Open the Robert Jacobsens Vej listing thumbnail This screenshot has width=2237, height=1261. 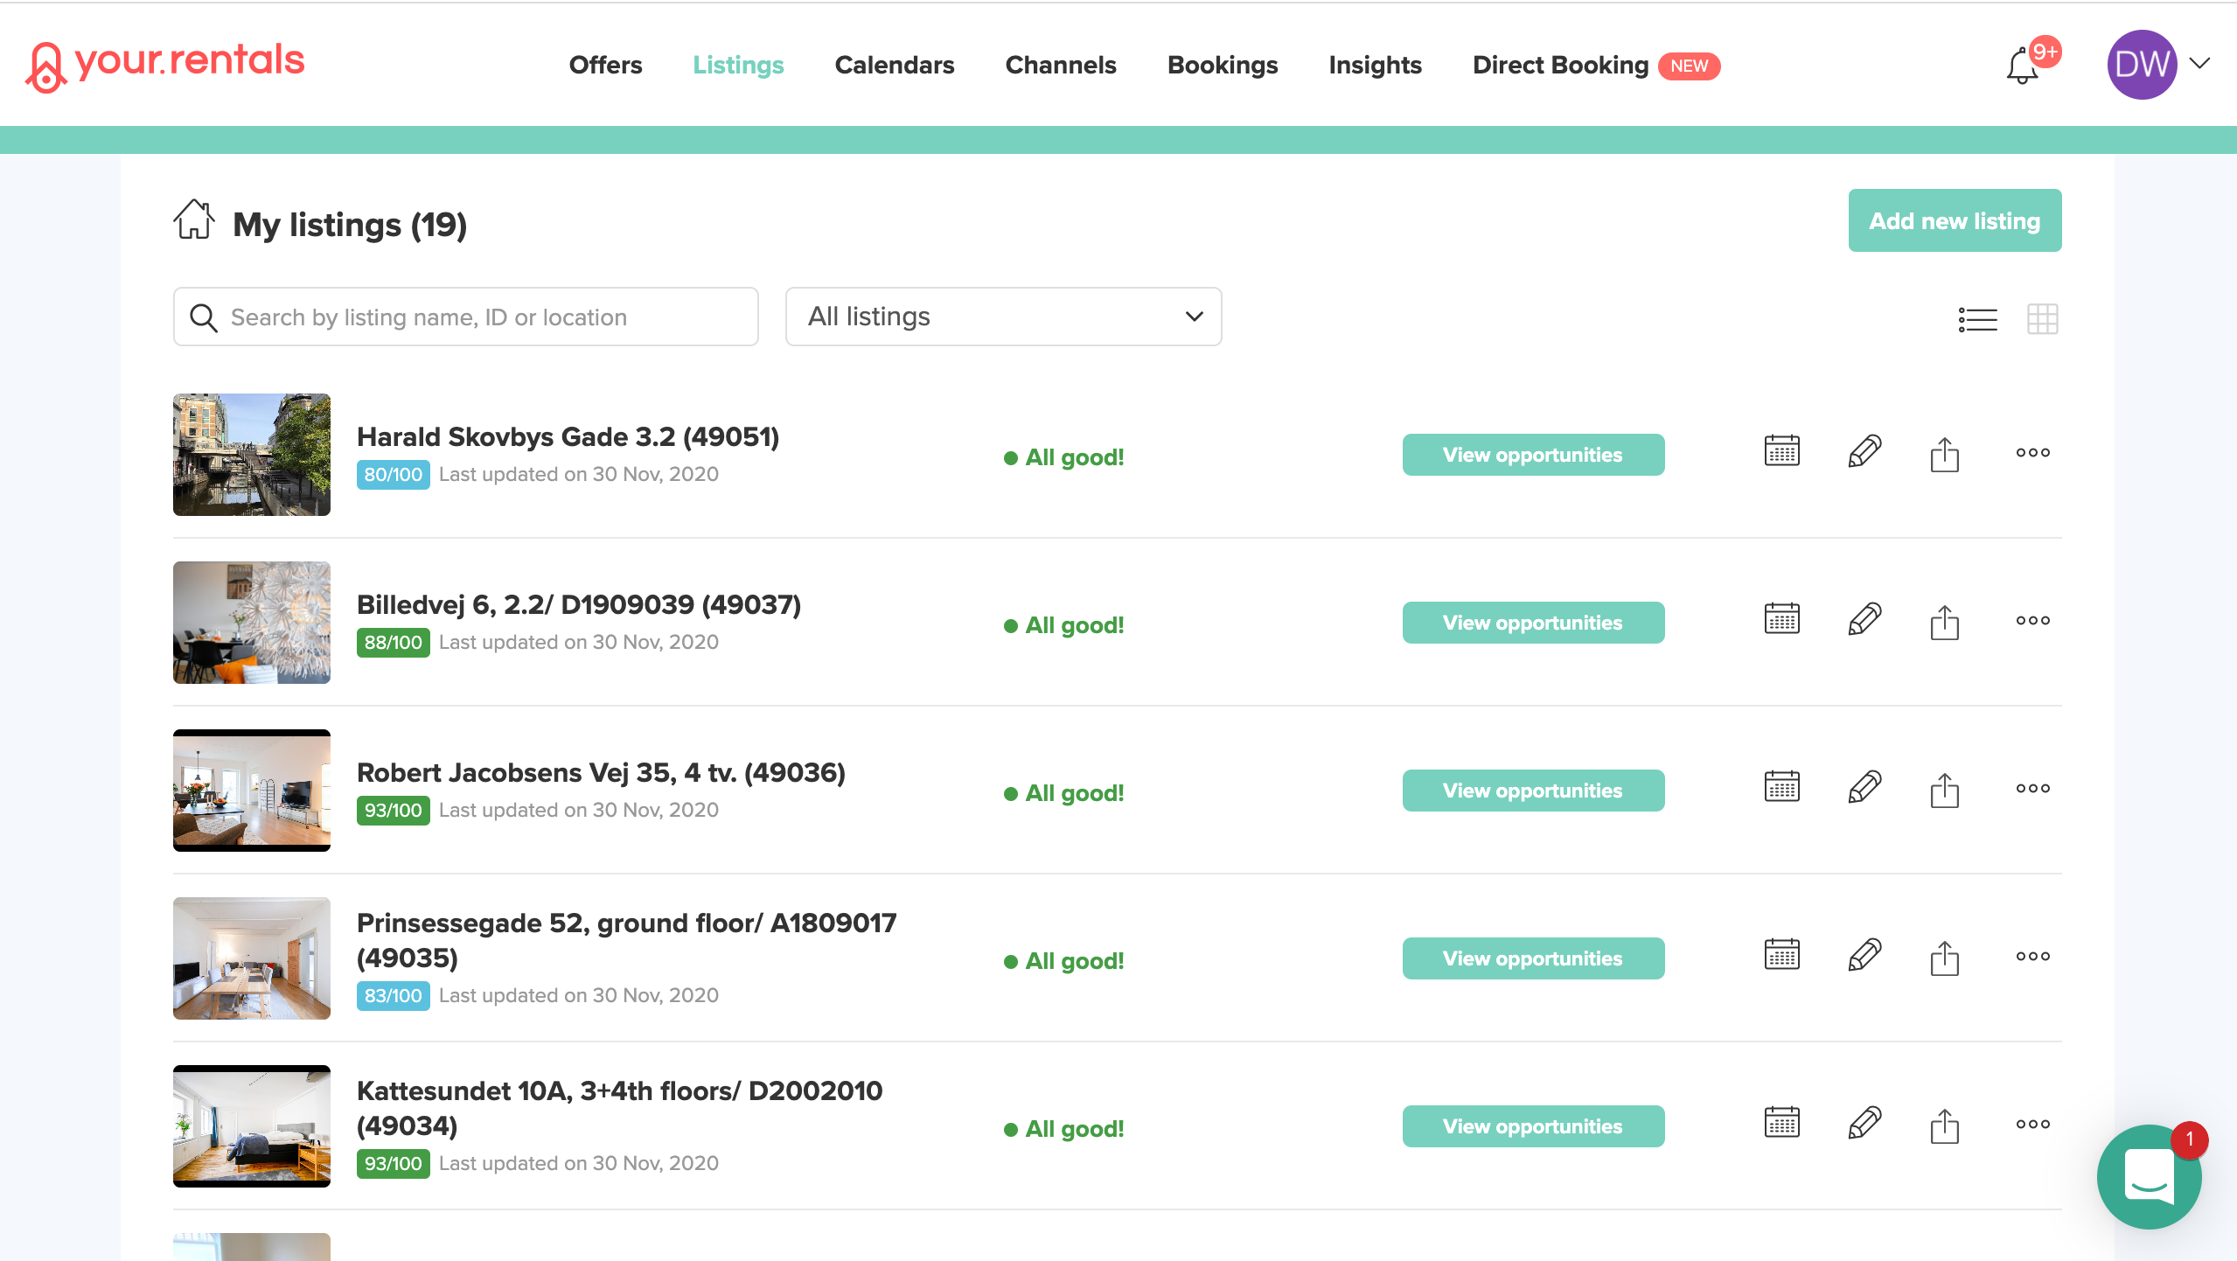(252, 791)
